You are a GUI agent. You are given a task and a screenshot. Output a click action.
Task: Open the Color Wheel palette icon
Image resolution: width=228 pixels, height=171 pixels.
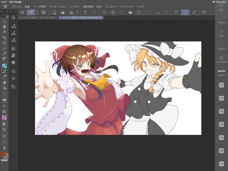pyautogui.click(x=13, y=49)
